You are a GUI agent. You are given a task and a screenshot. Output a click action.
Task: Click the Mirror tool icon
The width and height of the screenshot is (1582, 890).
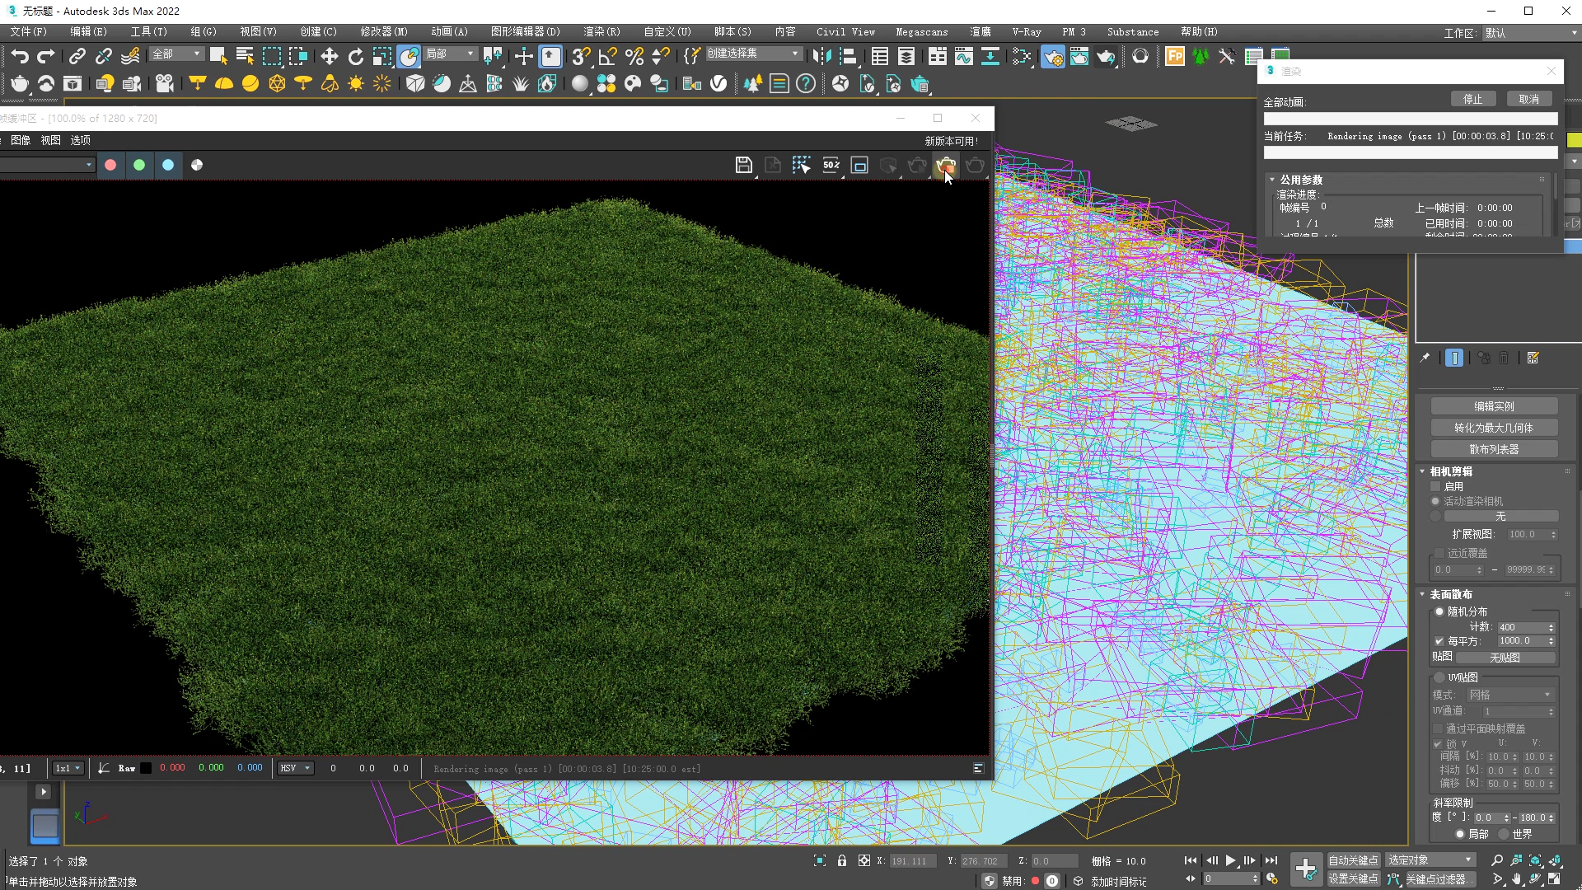[x=821, y=56]
